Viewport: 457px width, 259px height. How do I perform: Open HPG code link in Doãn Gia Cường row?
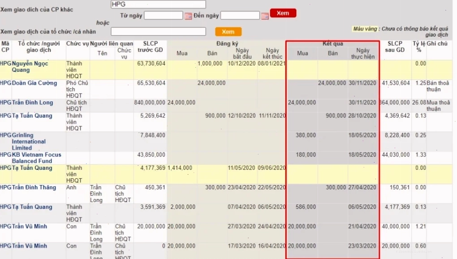pos(5,83)
